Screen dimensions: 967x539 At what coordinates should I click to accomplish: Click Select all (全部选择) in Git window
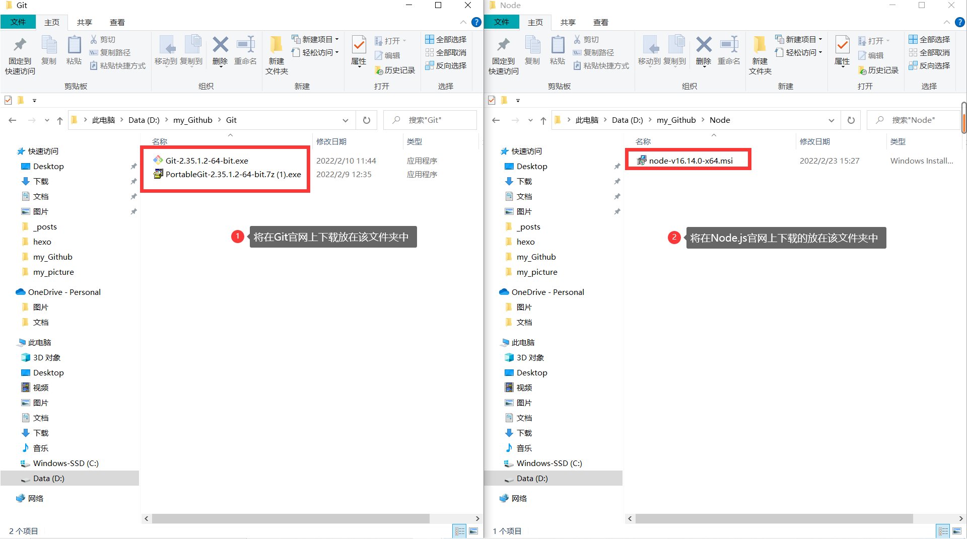tap(446, 39)
